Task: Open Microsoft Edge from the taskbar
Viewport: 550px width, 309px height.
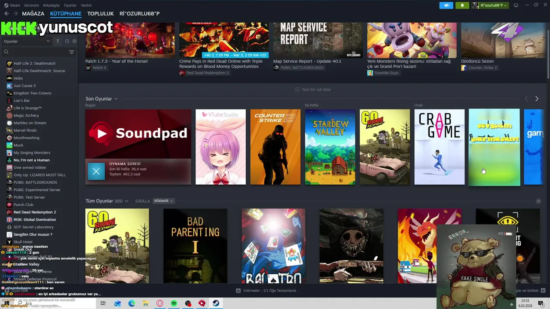Action: tap(131, 303)
